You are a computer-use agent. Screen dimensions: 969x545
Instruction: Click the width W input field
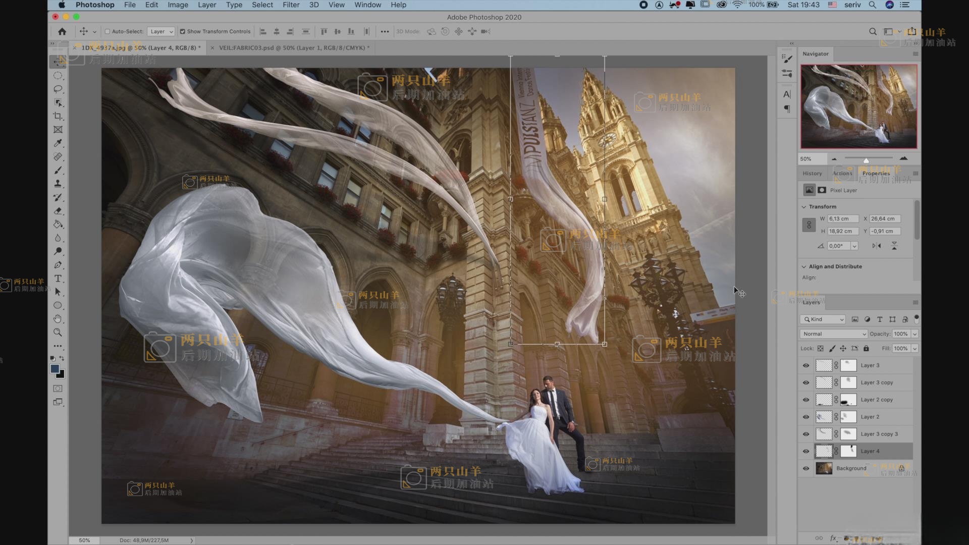point(842,219)
